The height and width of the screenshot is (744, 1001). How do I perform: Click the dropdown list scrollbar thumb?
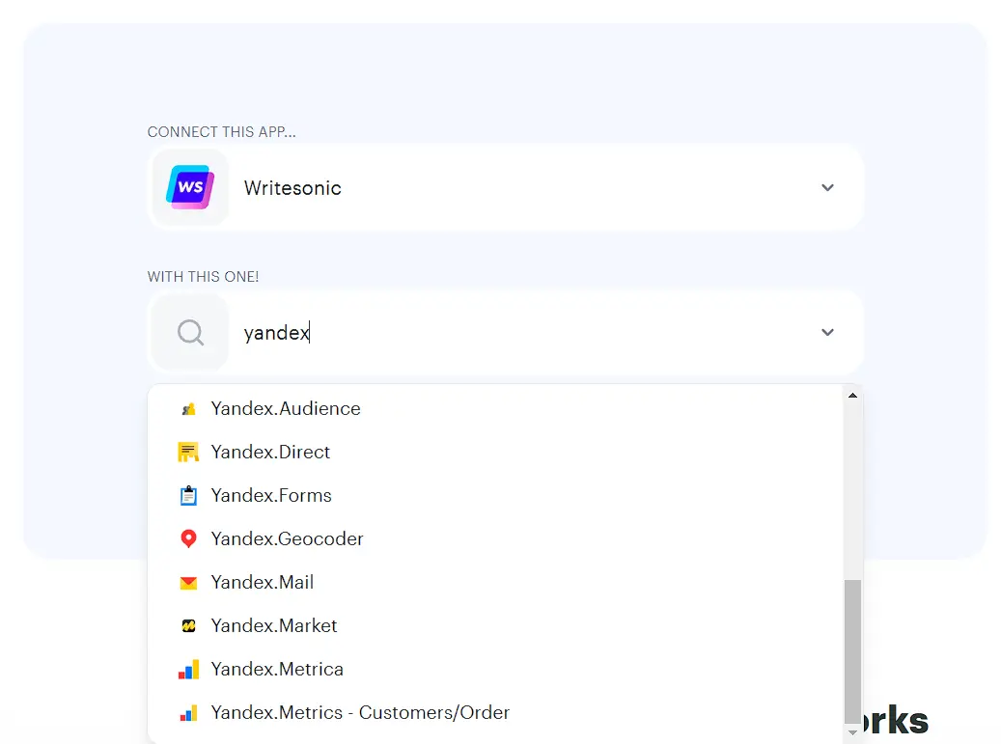[852, 650]
